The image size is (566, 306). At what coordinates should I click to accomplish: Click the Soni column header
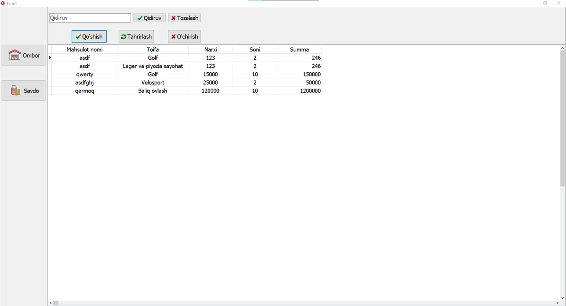pos(255,50)
